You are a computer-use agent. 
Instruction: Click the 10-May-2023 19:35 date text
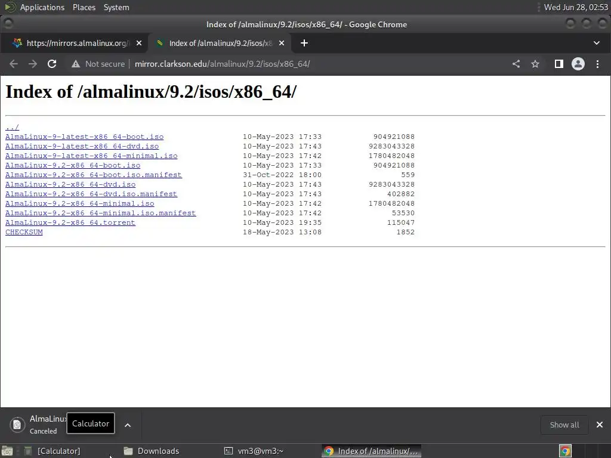coord(282,223)
